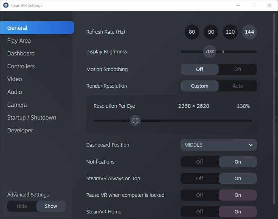This screenshot has width=278, height=219.
Task: Switch to the Dashboard settings tab
Action: pyautogui.click(x=21, y=53)
